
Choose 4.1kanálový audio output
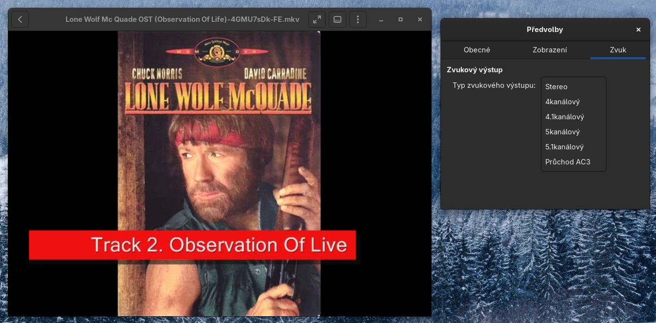pyautogui.click(x=573, y=117)
